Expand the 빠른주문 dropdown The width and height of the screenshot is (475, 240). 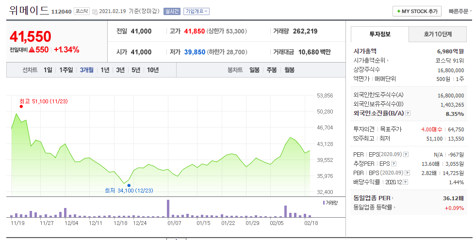pos(460,12)
